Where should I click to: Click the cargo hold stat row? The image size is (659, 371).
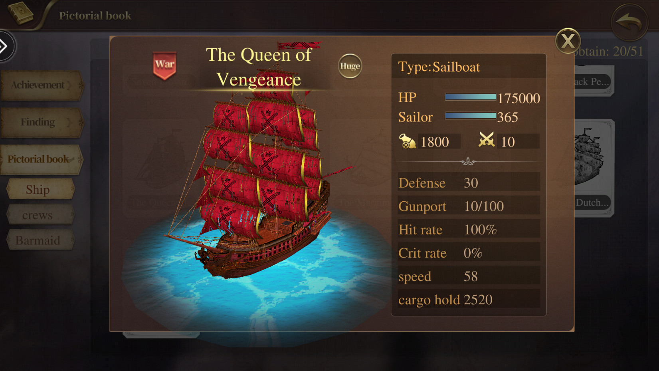pos(469,300)
